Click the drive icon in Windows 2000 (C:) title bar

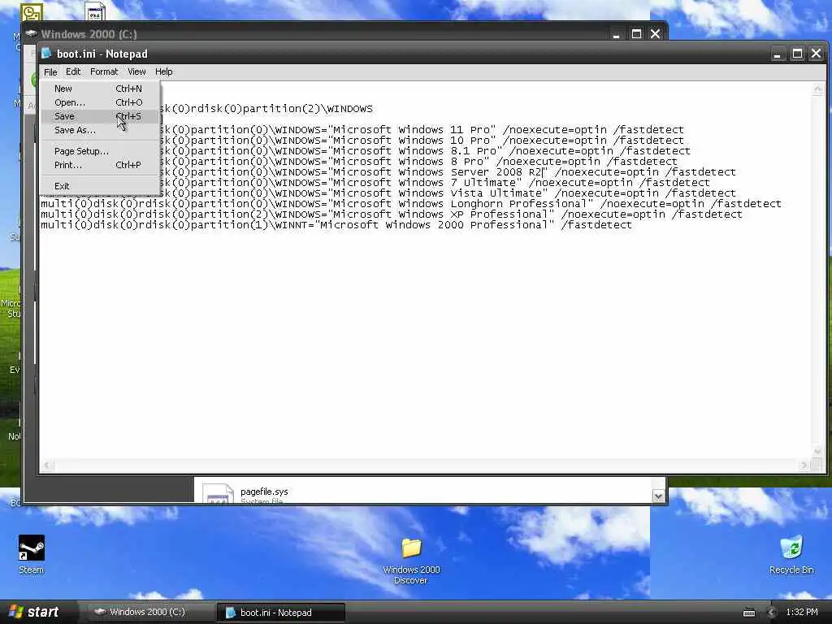point(32,33)
